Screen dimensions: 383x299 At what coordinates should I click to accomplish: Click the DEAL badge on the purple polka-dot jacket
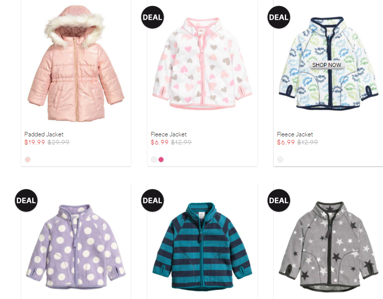point(26,200)
